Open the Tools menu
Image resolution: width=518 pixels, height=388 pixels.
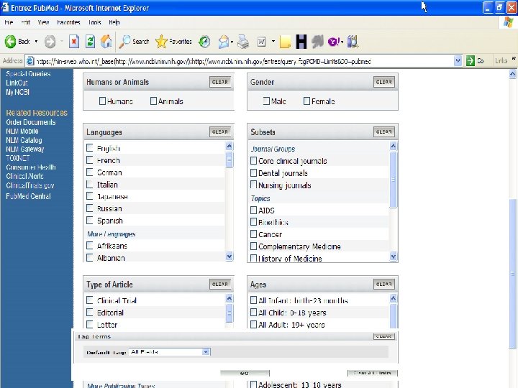point(94,22)
